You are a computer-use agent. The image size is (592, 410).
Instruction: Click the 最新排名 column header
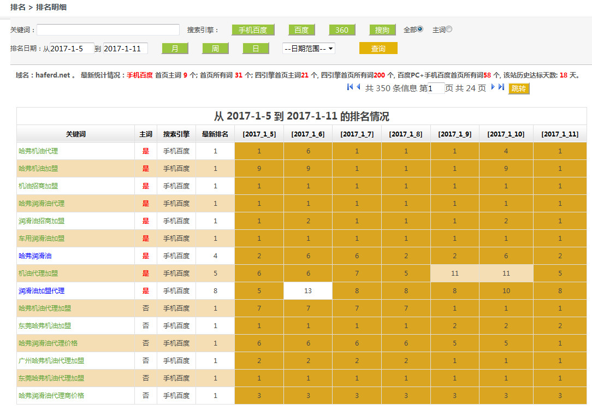tap(215, 134)
